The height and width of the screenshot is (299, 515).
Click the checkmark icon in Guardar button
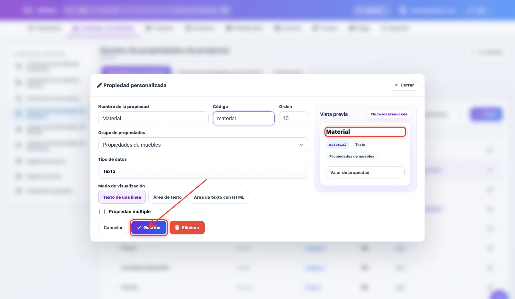[139, 228]
